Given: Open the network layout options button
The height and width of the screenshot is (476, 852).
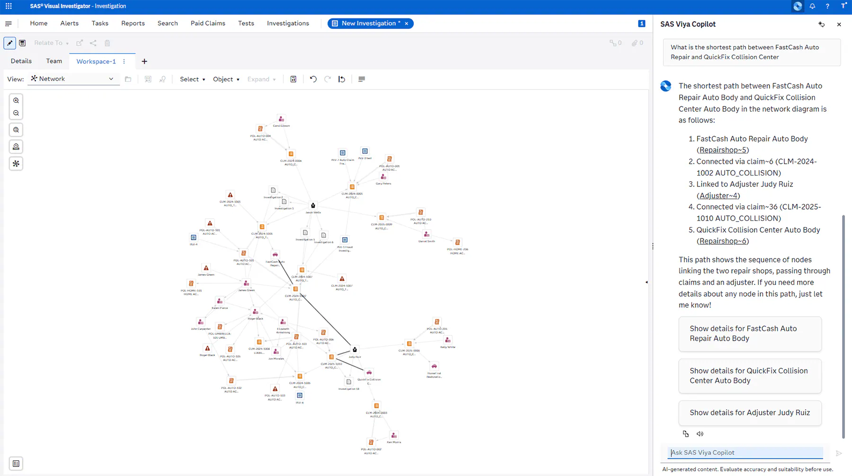Looking at the screenshot, I should pyautogui.click(x=16, y=164).
